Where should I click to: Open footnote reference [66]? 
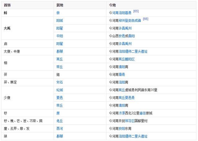tap(146, 19)
